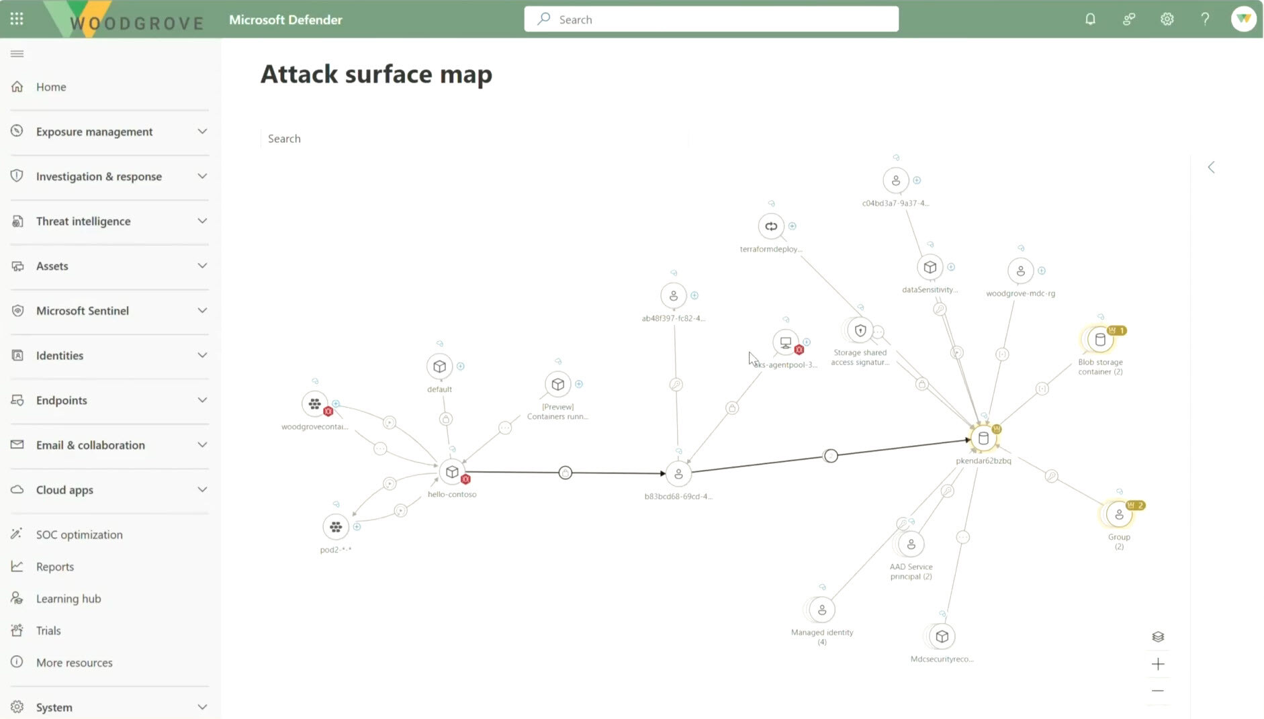Select the c04bd3a7-9a37 user node
Screen dimensions: 1264x719
pyautogui.click(x=896, y=181)
